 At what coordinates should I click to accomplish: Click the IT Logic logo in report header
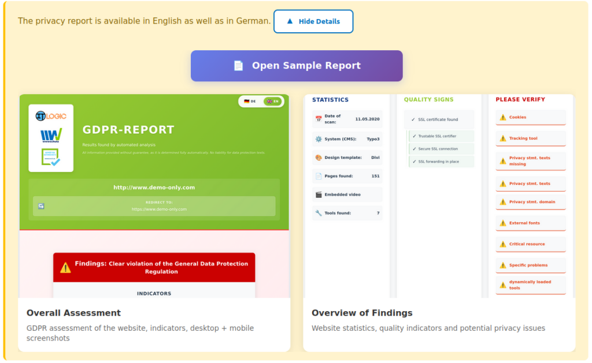point(51,116)
